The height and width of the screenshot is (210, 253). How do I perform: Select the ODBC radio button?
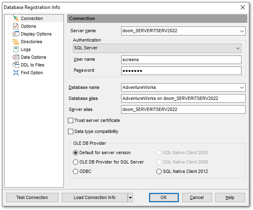coord(75,172)
